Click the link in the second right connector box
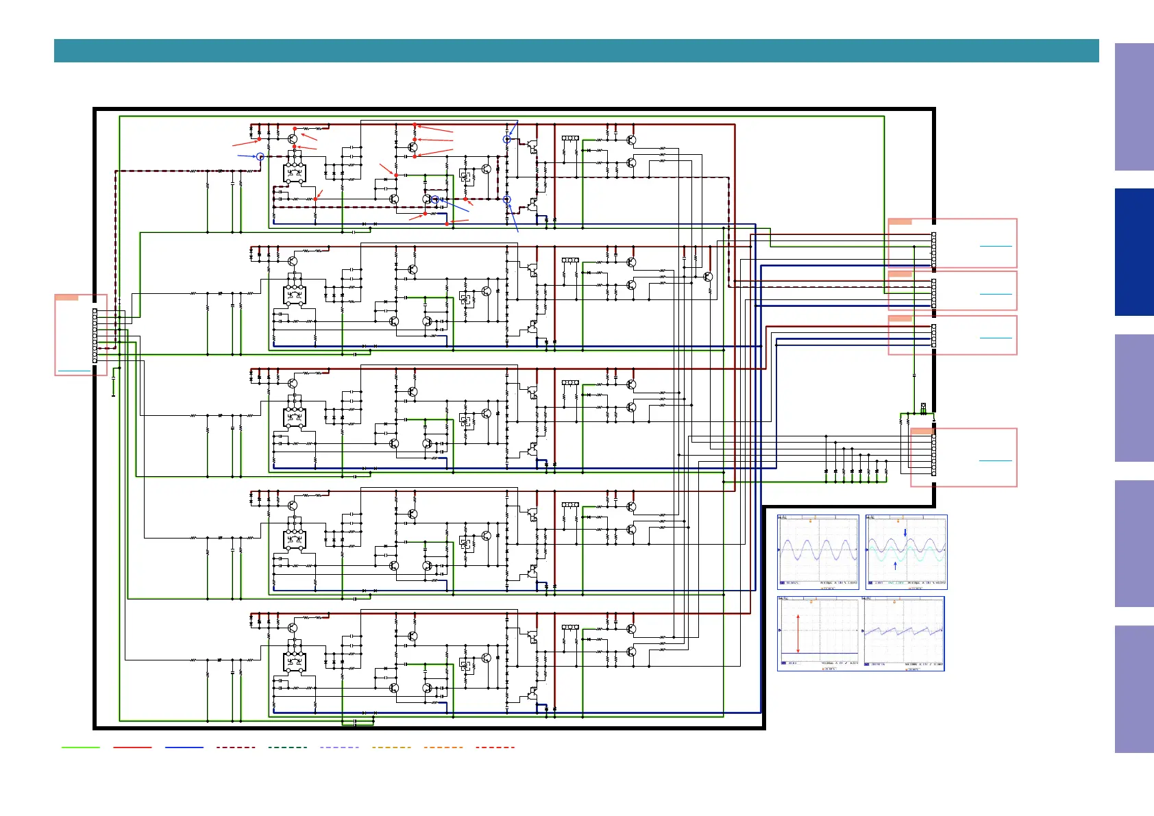Viewport: 1154px width, 816px height. pos(996,294)
